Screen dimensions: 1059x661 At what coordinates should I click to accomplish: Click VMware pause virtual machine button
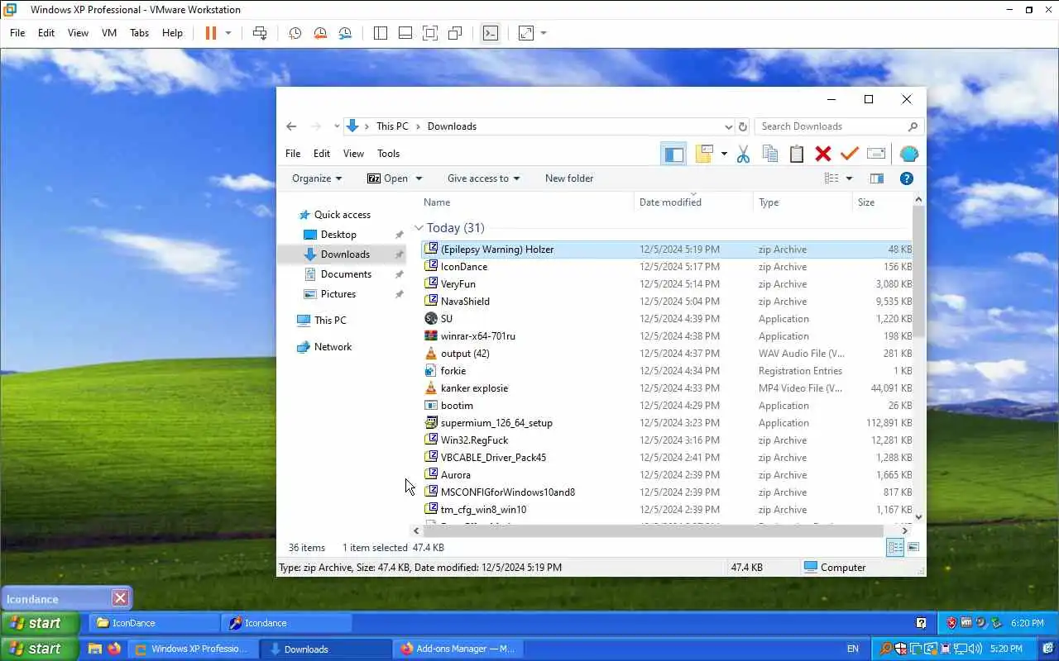point(210,33)
